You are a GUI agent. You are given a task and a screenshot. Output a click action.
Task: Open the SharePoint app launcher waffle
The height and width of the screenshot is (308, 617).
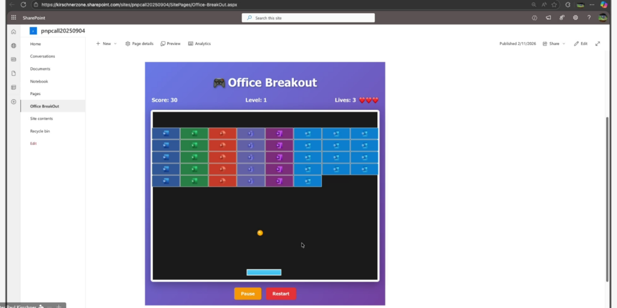[14, 17]
